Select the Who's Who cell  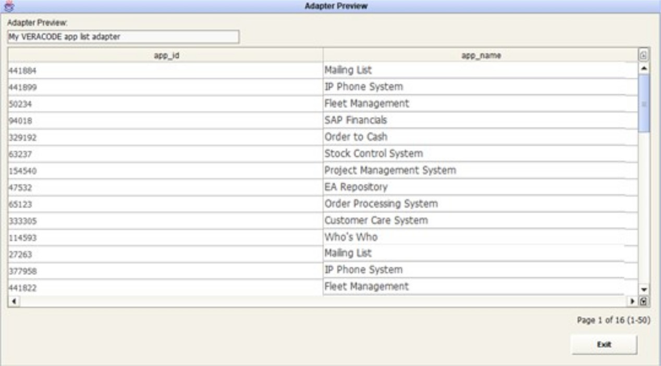(481, 237)
